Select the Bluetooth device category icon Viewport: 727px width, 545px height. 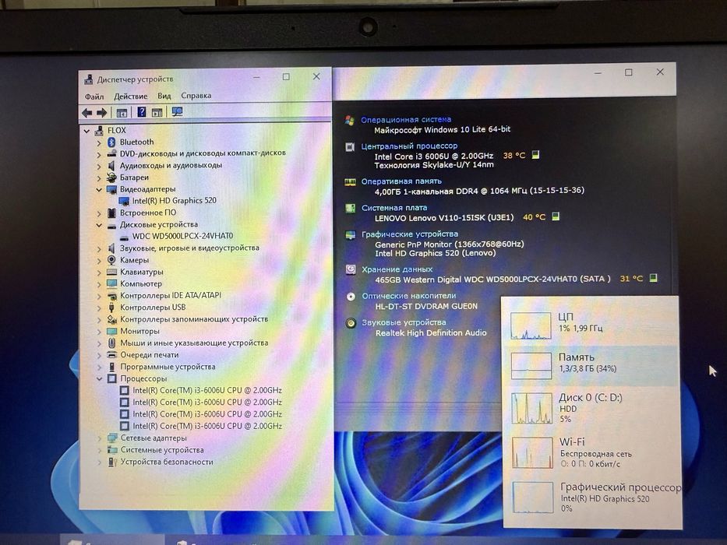point(111,142)
